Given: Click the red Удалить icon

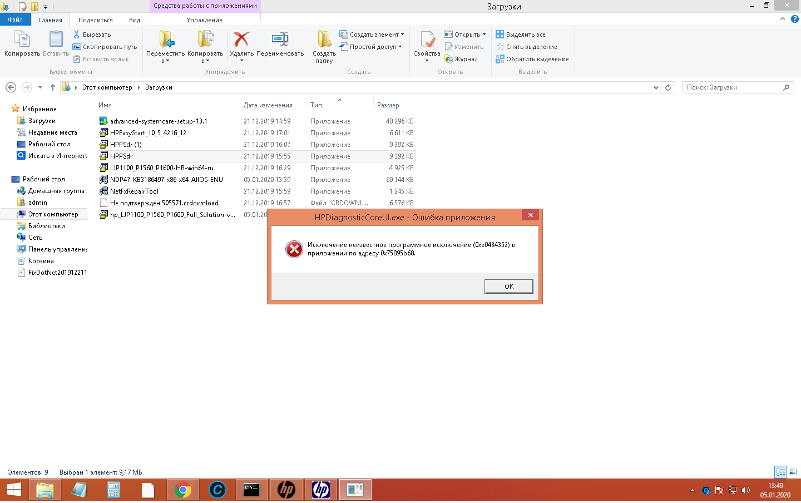Looking at the screenshot, I should pyautogui.click(x=241, y=39).
